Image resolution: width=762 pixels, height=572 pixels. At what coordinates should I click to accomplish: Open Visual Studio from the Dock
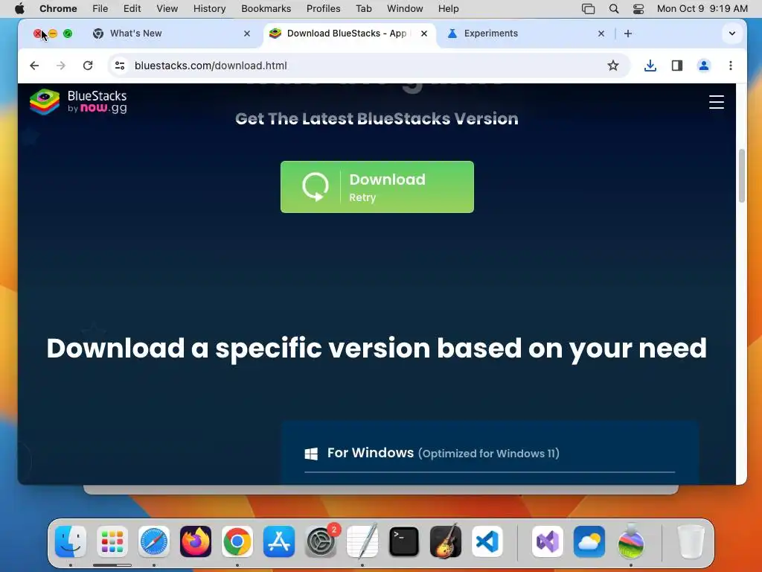pyautogui.click(x=548, y=541)
